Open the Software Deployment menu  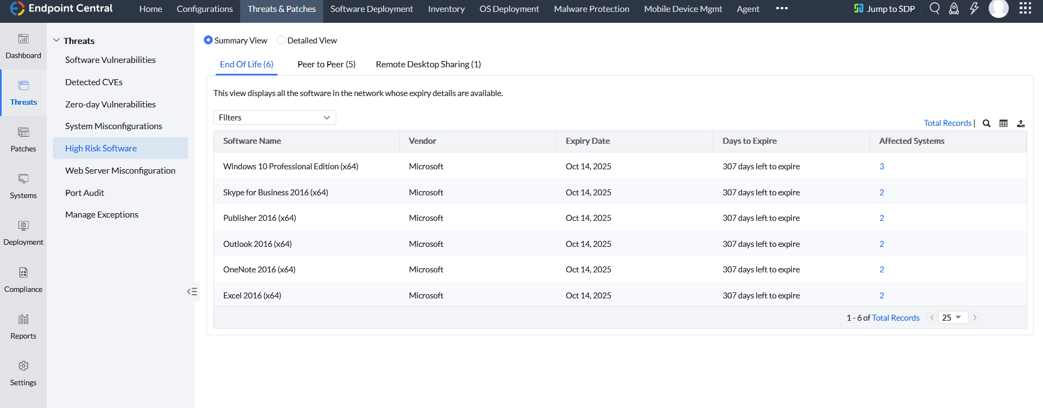[x=372, y=9]
